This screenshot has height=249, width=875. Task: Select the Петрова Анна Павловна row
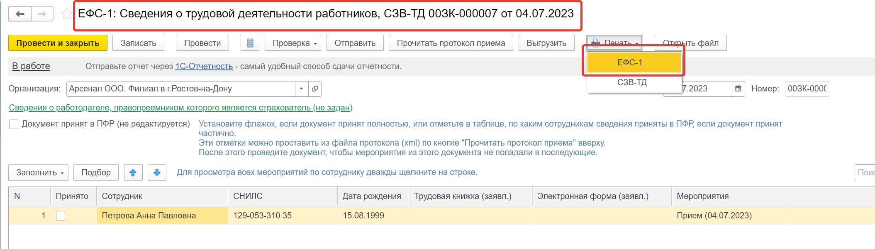(x=149, y=215)
